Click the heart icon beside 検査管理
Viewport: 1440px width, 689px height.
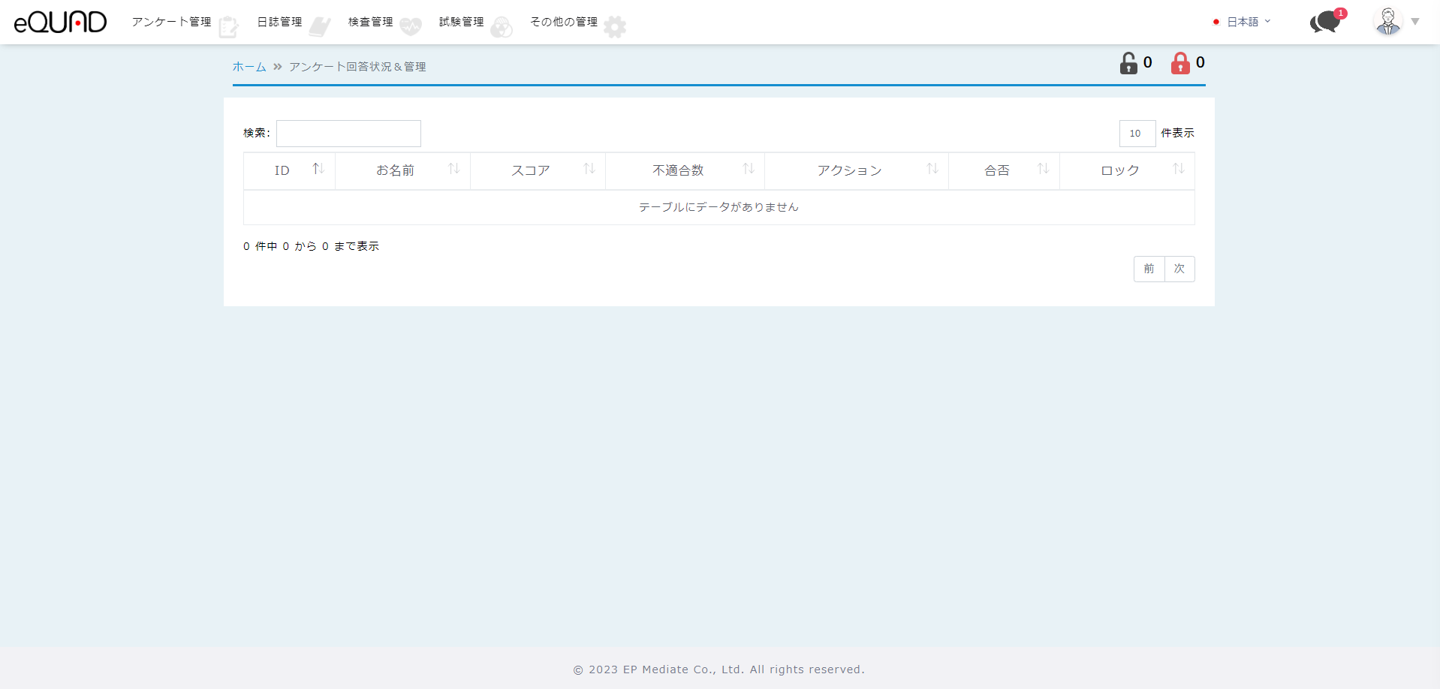click(411, 27)
